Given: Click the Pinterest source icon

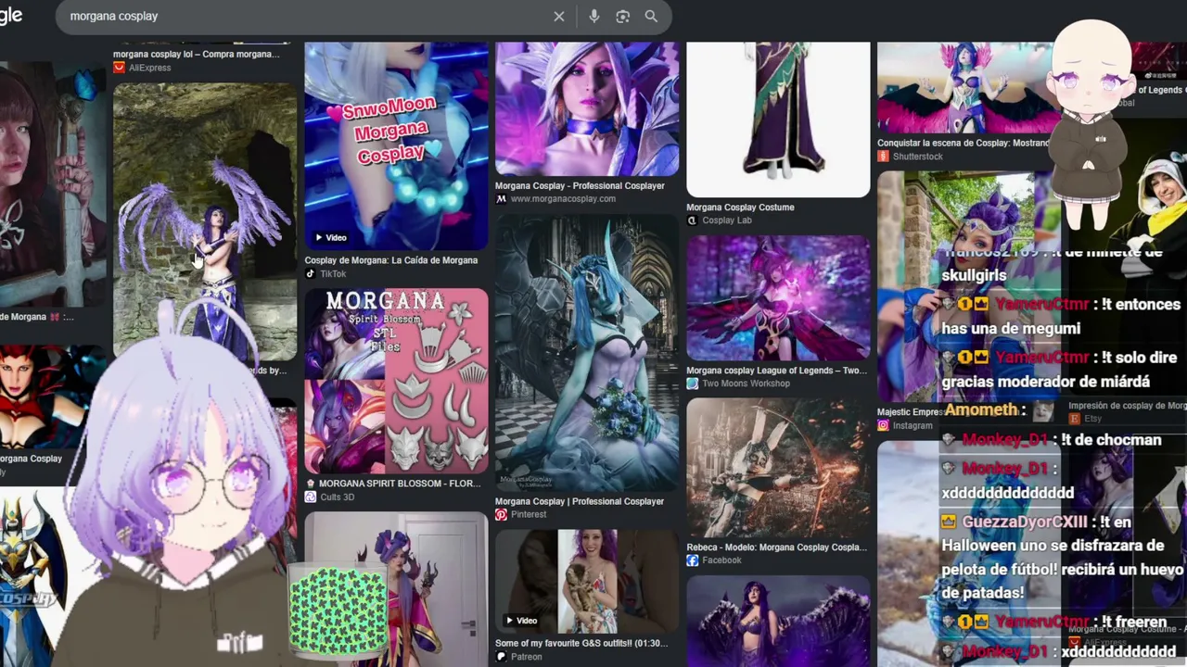Looking at the screenshot, I should point(501,515).
